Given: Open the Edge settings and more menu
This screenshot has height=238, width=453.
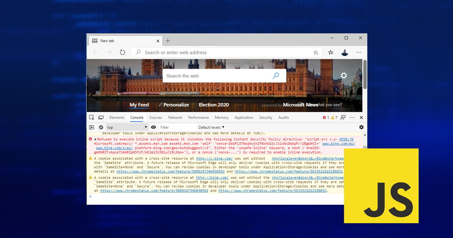Looking at the screenshot, I should tap(359, 53).
